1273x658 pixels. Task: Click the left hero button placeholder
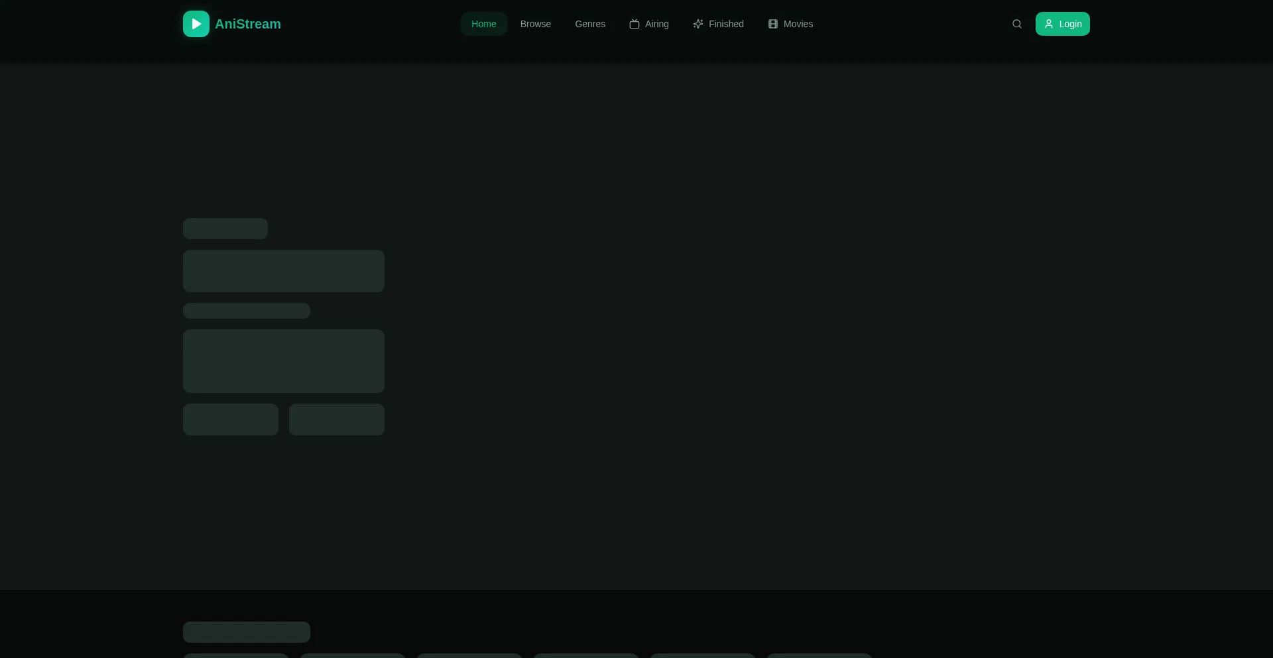pyautogui.click(x=231, y=419)
